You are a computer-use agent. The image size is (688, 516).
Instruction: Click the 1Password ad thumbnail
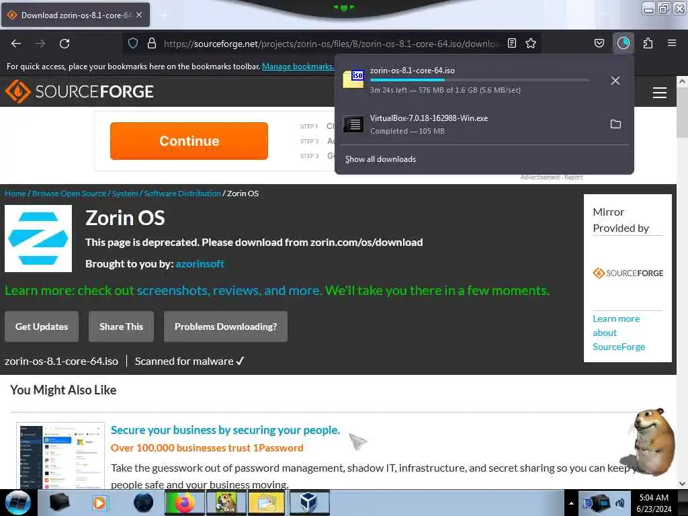[x=60, y=456]
